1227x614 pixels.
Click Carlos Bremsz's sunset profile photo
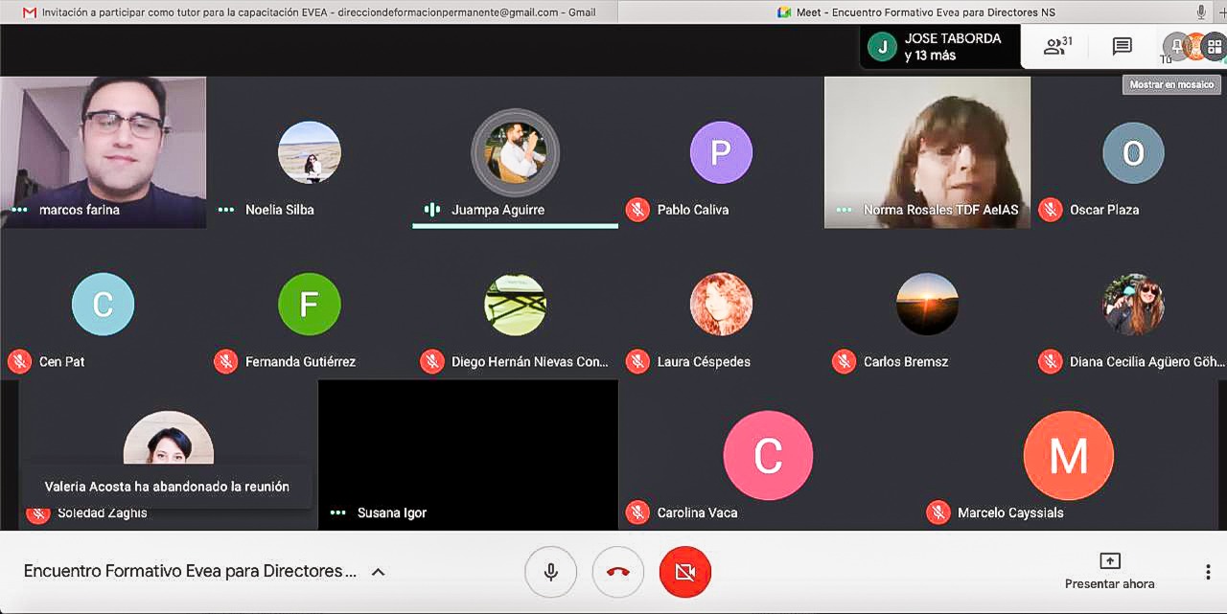point(927,305)
